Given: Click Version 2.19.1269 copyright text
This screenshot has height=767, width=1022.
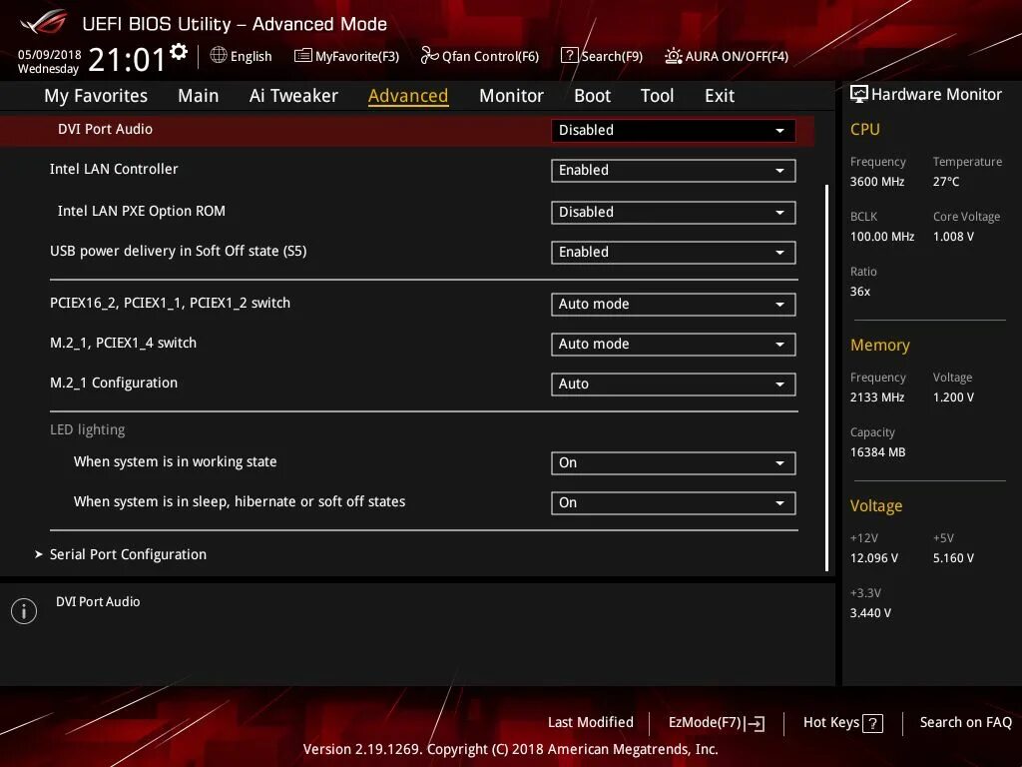Looking at the screenshot, I should click(510, 749).
